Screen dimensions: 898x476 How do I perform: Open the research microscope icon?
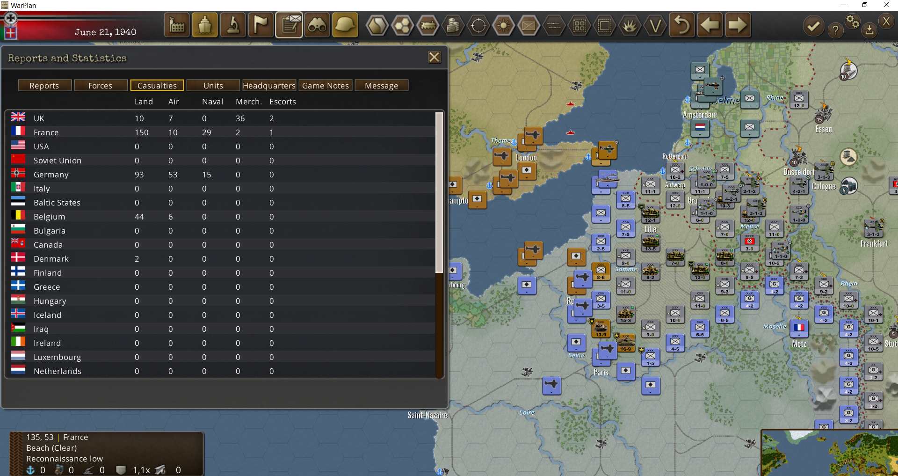233,25
